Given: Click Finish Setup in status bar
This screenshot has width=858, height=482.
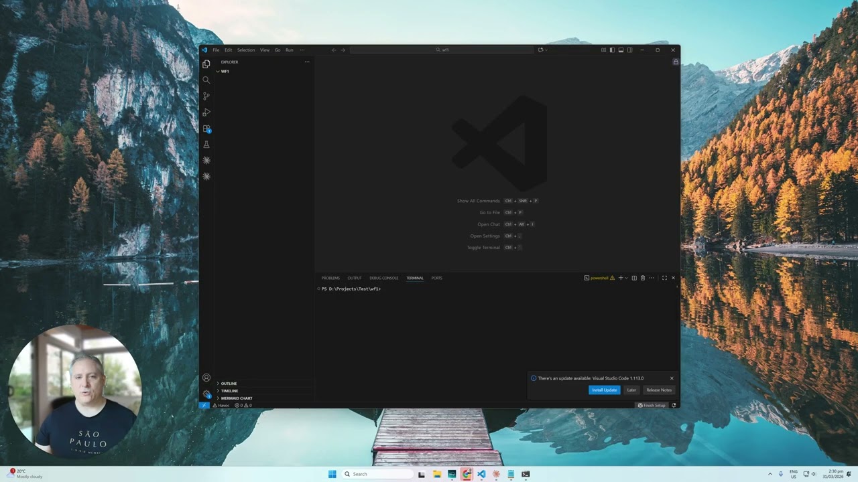Looking at the screenshot, I should point(652,405).
